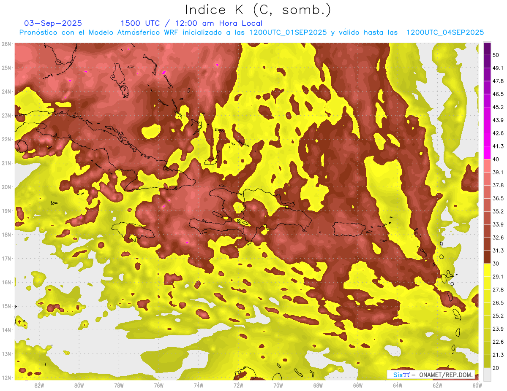Click the '70W' longitude label
The image size is (507, 391).
278,386
